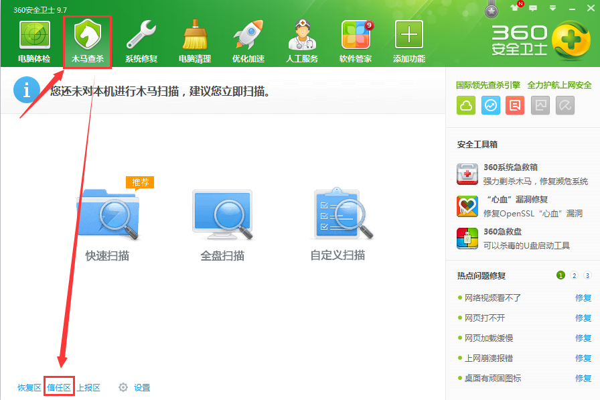
Task: Click 修复 for 上网崩溃报错
Action: [583, 358]
